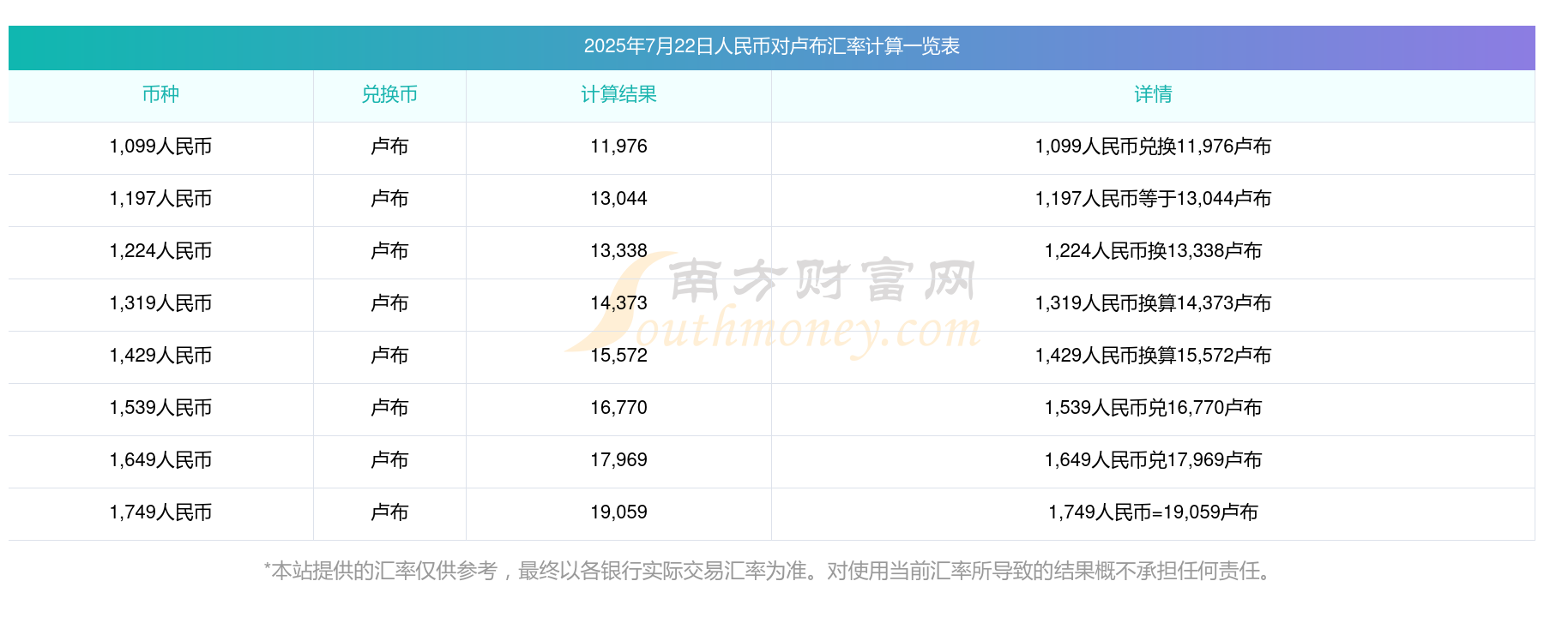
Task: Click 卢布 in the 1,197人民币 row
Action: (x=389, y=199)
